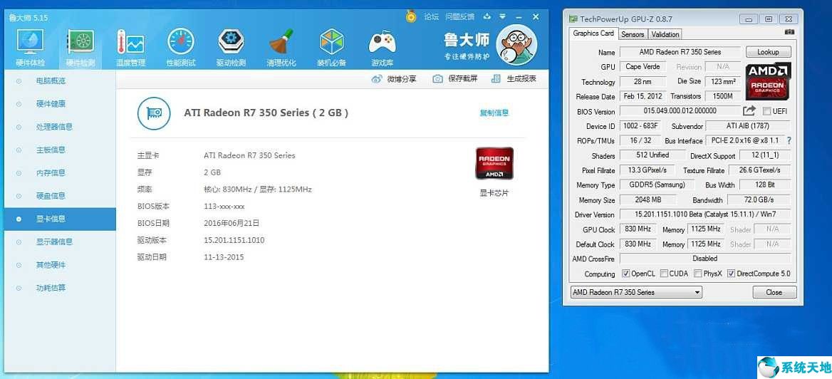The width and height of the screenshot is (832, 379).
Task: Open 温度管理 temperature management
Action: (130, 42)
